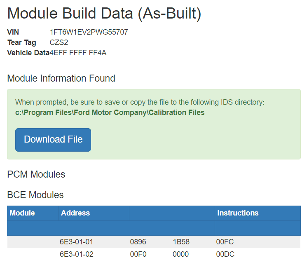Click data value 0000 in second row
This screenshot has width=302, height=260.
(181, 254)
